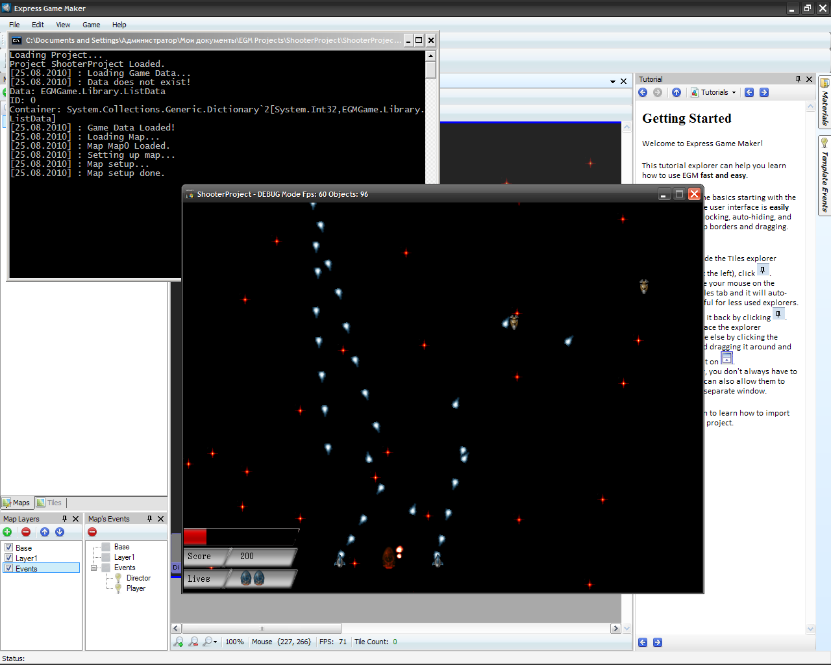Open the View menu
Image resolution: width=831 pixels, height=665 pixels.
click(63, 25)
